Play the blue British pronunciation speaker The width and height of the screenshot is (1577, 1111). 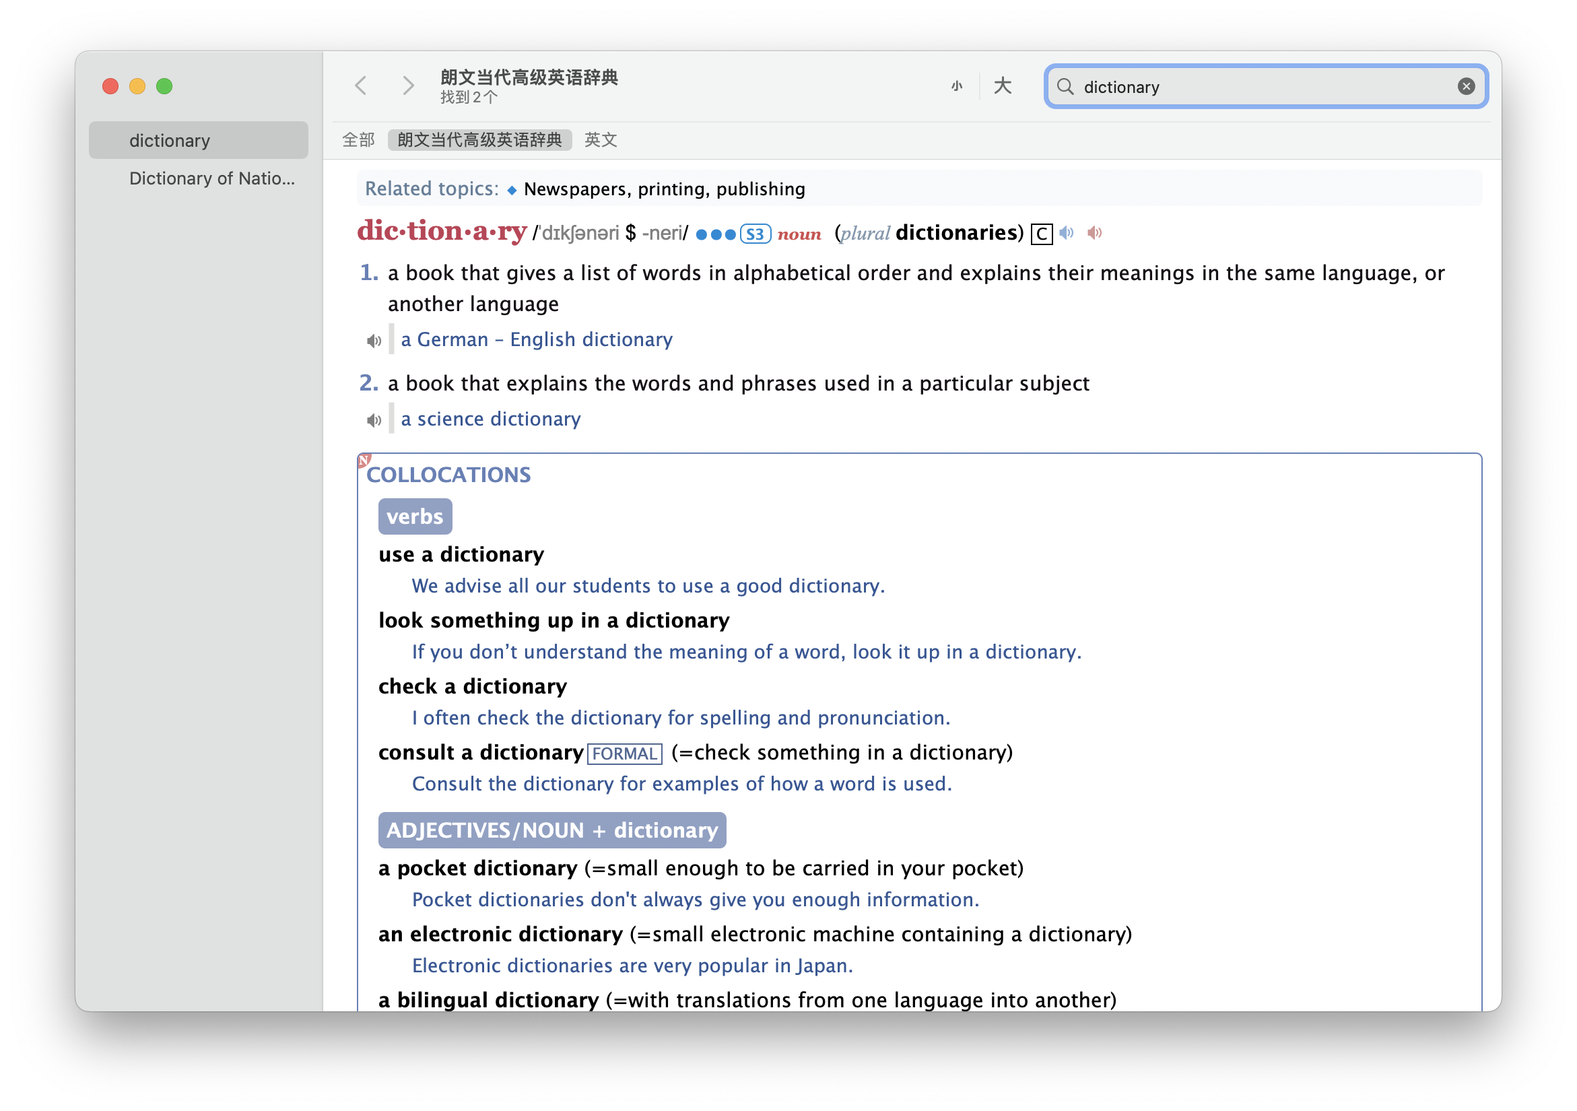[x=1066, y=233]
